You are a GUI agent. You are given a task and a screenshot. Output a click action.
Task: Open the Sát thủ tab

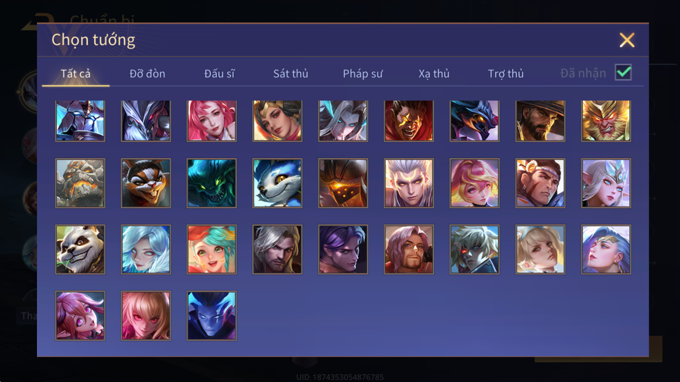click(291, 74)
